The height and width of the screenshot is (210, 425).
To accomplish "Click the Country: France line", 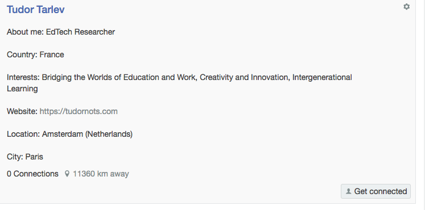I will point(35,54).
